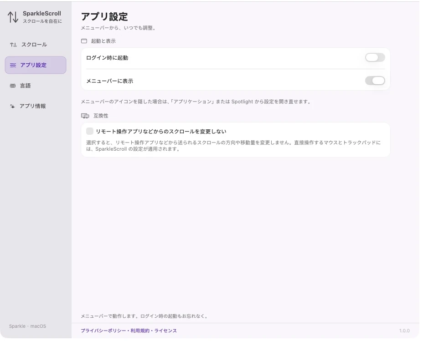Image resolution: width=423 pixels, height=341 pixels.
Task: Click the ログイン時に起動 row label
Action: tap(108, 58)
